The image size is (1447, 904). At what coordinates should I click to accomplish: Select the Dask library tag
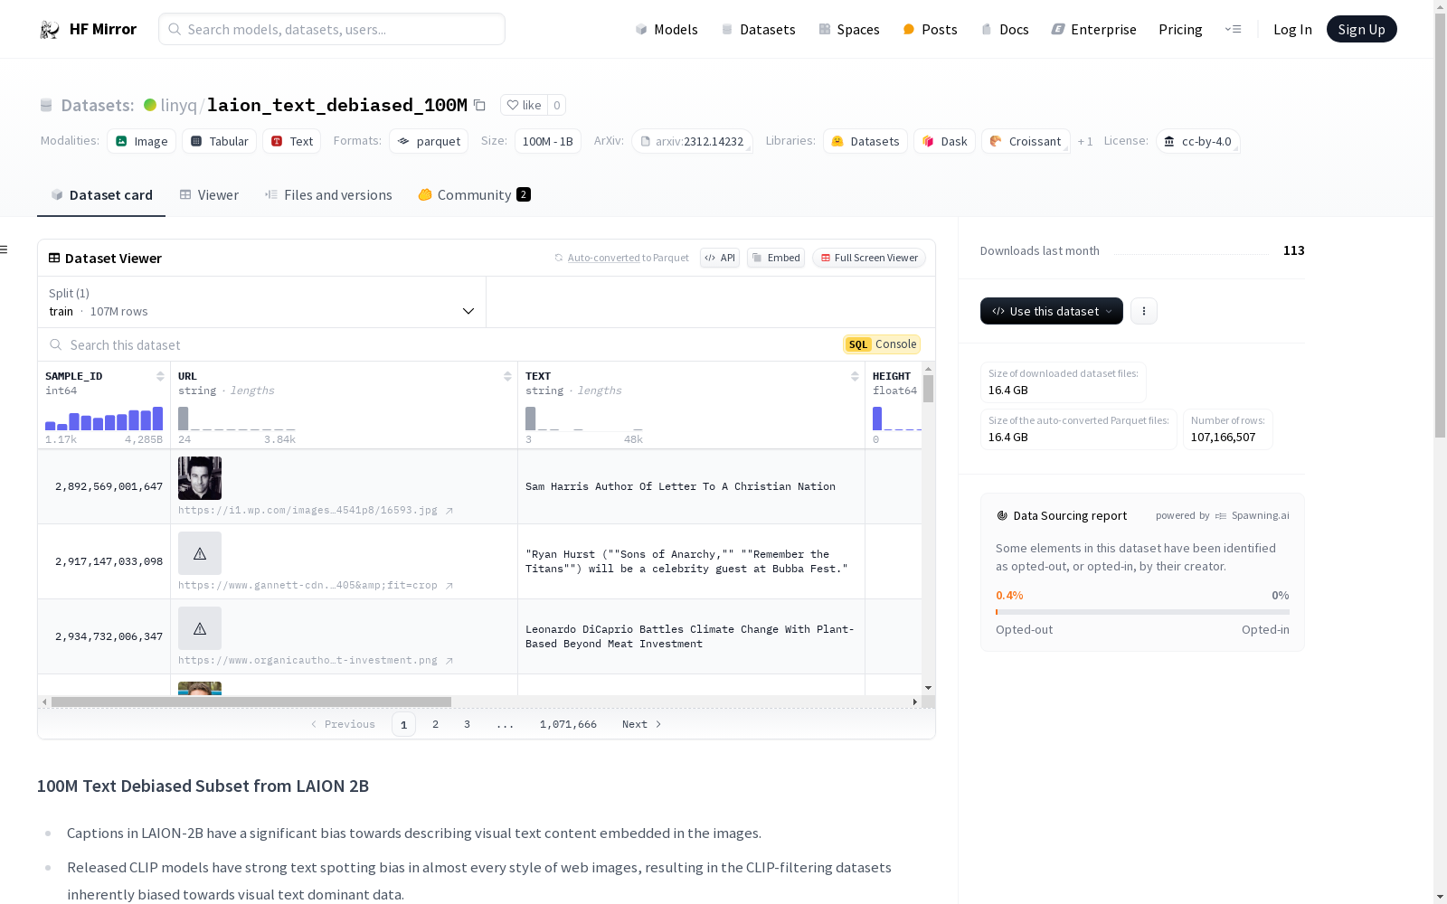point(945,142)
